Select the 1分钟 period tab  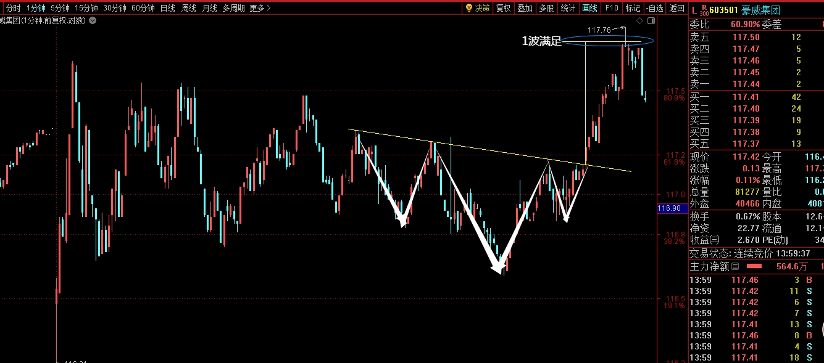36,8
